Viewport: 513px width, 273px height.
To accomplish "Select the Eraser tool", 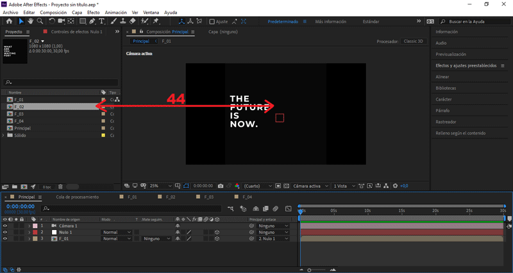I will 133,21.
